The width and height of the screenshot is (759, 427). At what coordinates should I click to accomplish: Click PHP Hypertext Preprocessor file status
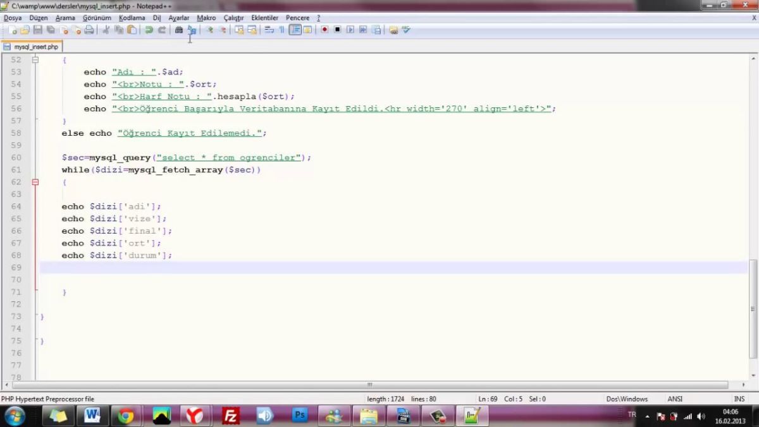[47, 399]
